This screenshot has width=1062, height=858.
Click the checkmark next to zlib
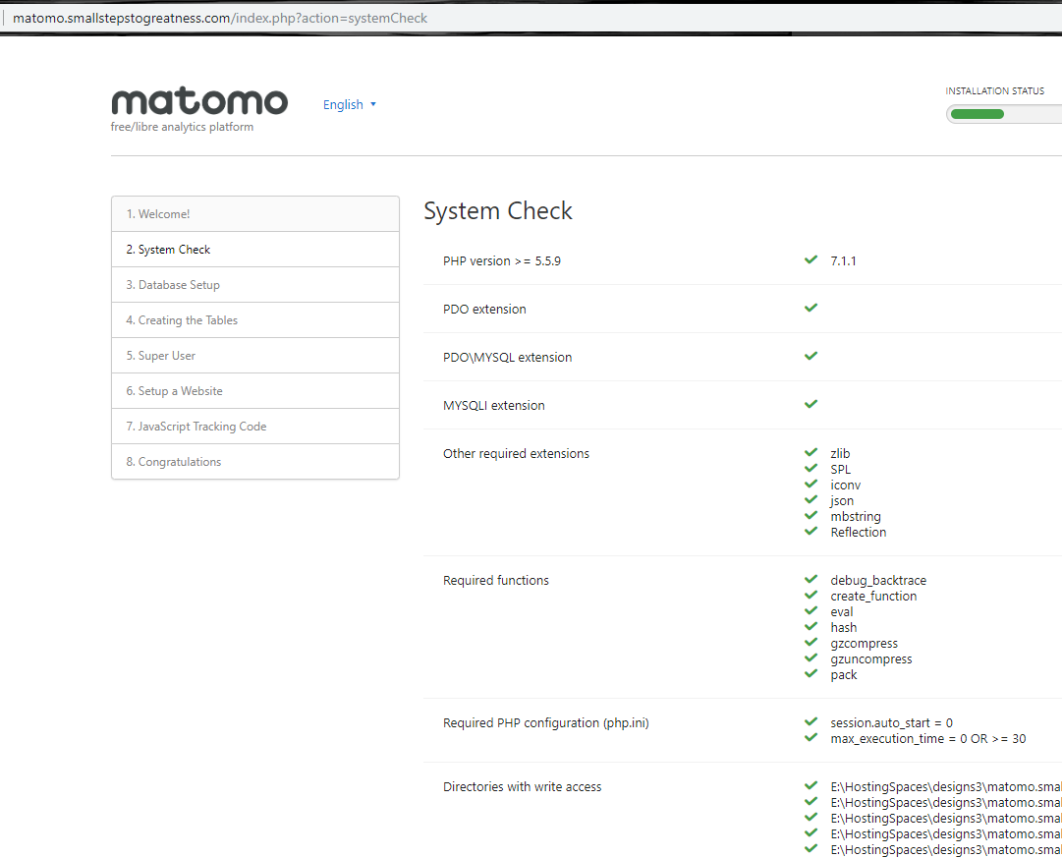tap(810, 452)
